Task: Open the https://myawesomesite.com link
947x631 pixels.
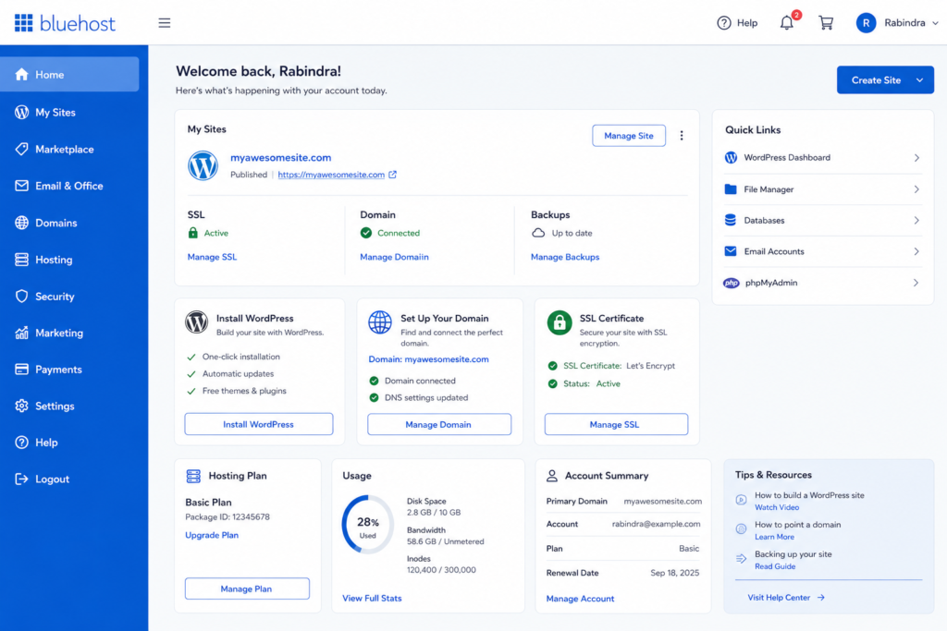Action: pos(331,175)
